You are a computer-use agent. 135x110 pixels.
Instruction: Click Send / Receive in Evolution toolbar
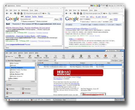coord(19,57)
